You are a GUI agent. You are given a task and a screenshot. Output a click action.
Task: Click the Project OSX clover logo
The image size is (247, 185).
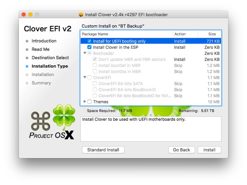coord(52,122)
